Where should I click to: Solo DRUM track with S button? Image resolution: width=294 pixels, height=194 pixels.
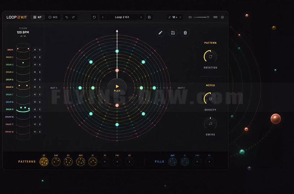(x=40, y=50)
